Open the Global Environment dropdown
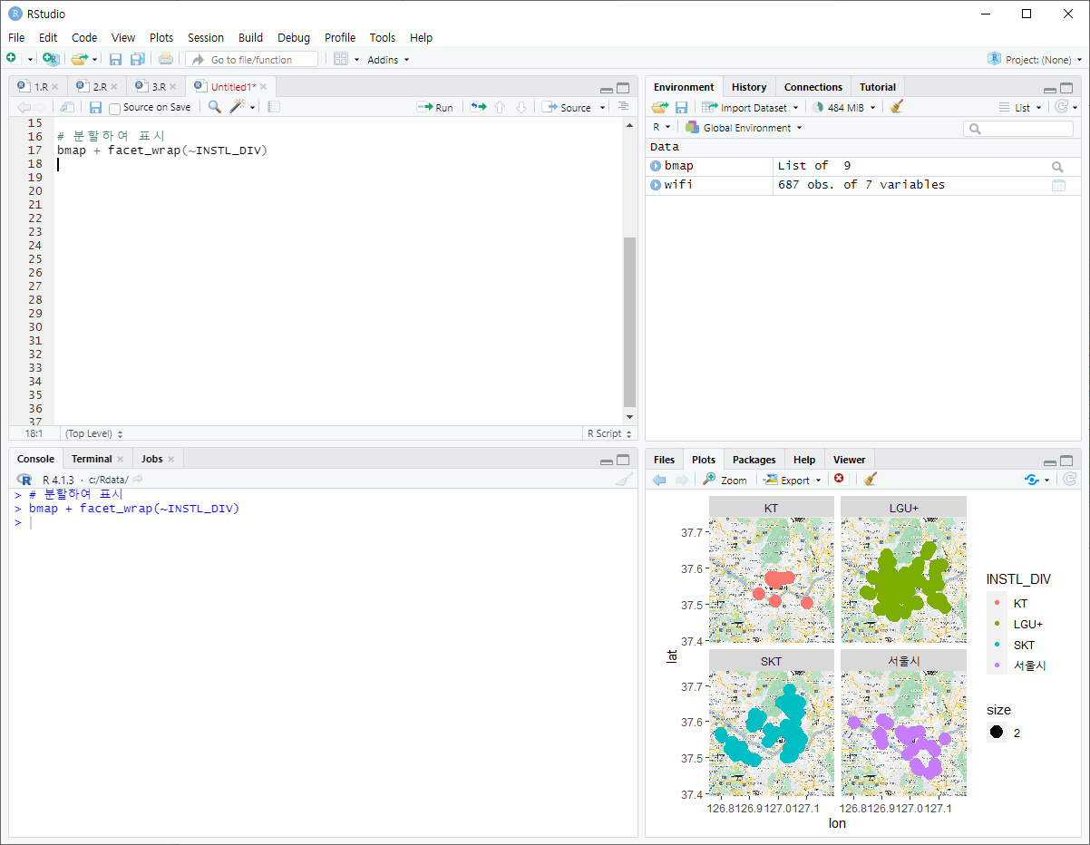This screenshot has width=1090, height=845. tap(745, 128)
